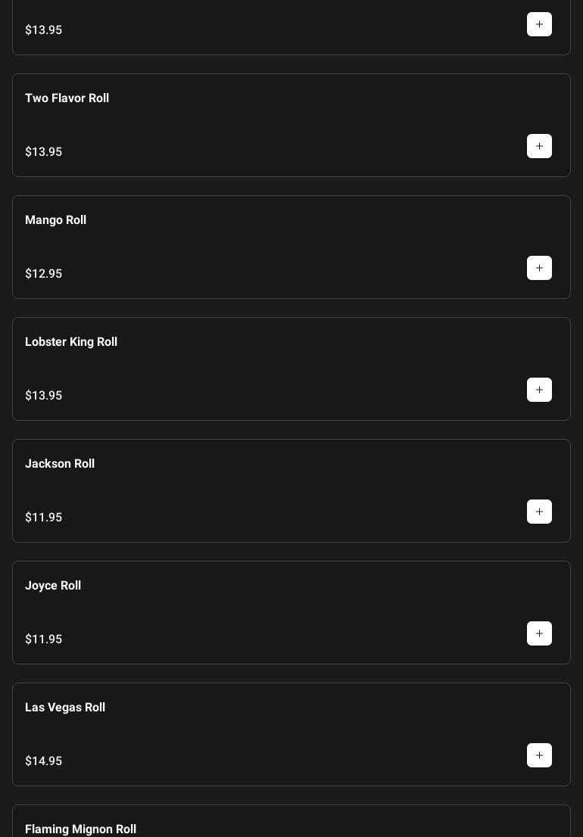Click the $14.95 Las Vegas Roll price

coord(44,761)
